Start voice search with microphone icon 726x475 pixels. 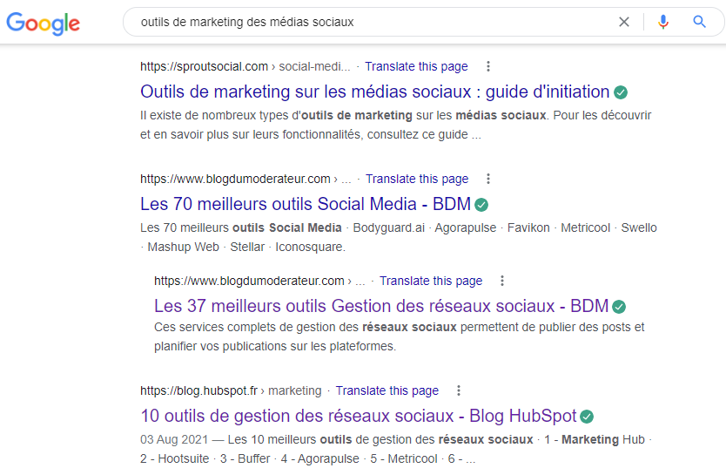663,22
